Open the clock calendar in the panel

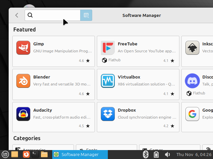[x=193, y=154]
